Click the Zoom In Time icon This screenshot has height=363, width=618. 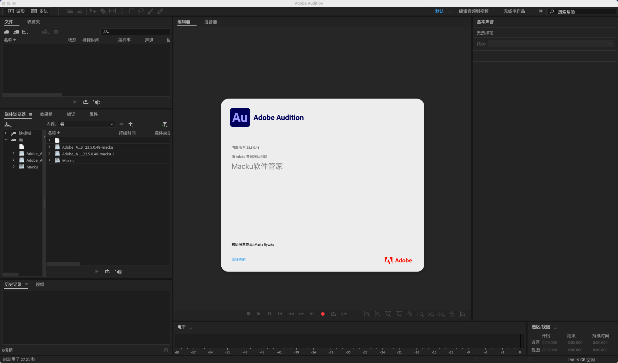point(388,314)
